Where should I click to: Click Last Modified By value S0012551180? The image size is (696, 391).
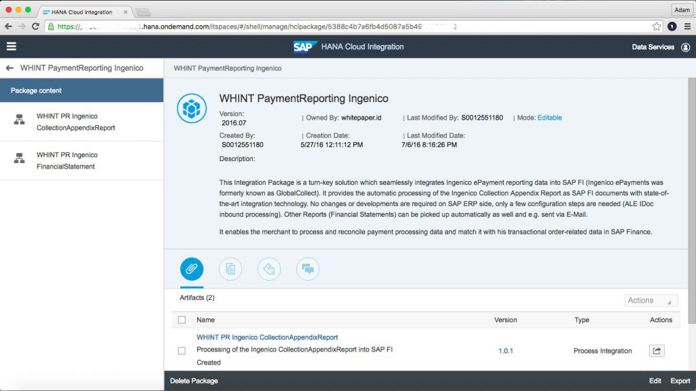(x=482, y=118)
